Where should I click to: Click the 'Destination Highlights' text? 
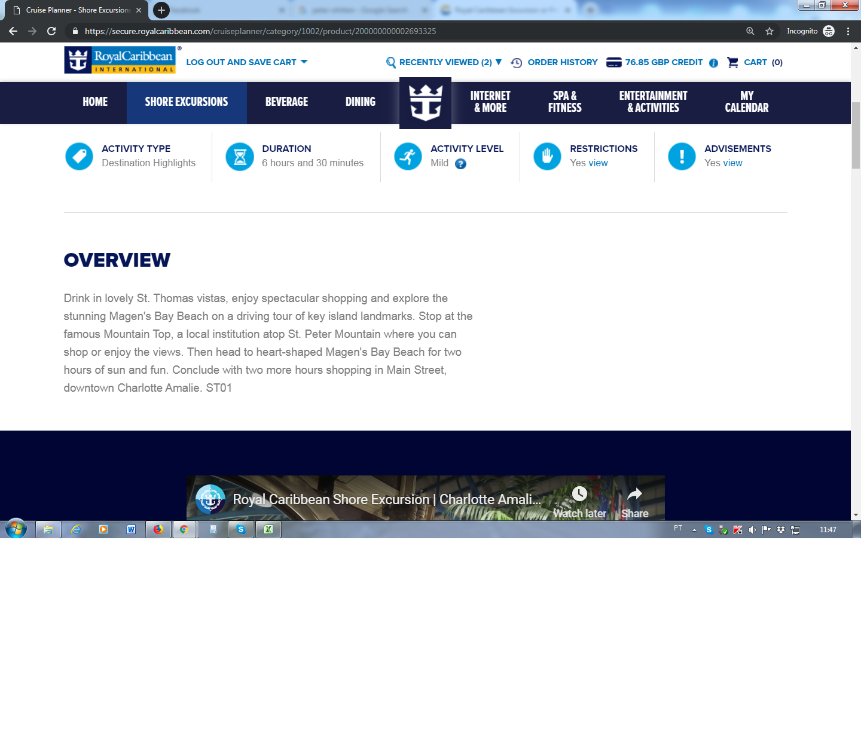(x=148, y=163)
